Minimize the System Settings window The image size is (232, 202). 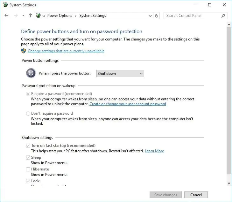195,5
